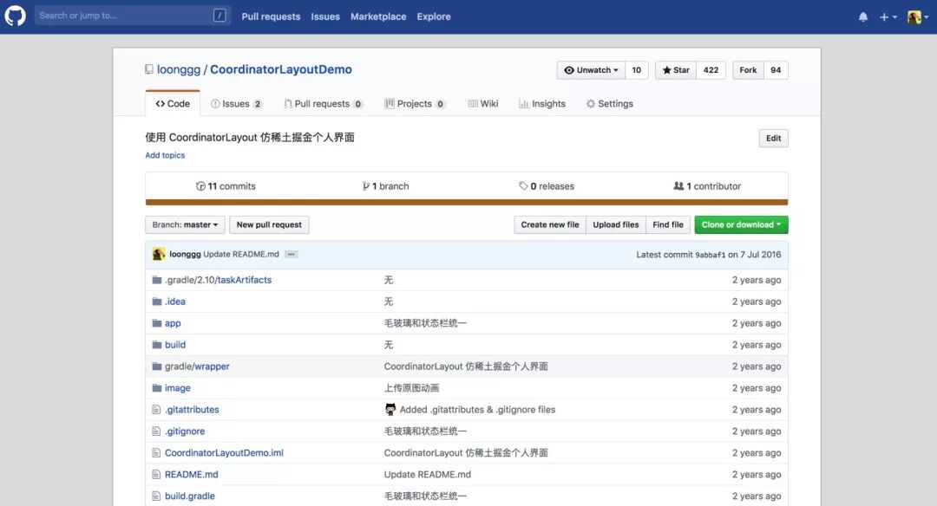Click the brown language bar
This screenshot has width=937, height=506.
click(x=467, y=202)
